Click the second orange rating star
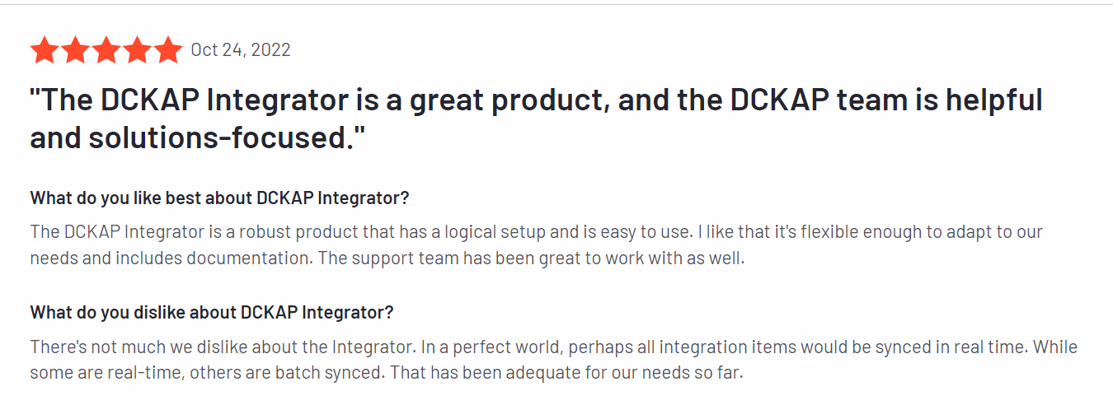Viewport: 1113px width, 405px height. [x=75, y=50]
